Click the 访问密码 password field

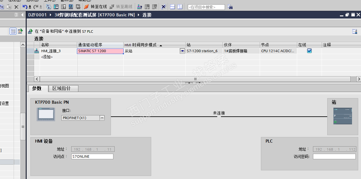334,156
